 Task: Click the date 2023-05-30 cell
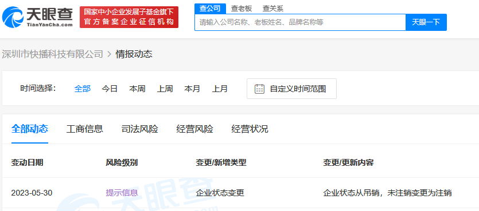(x=32, y=193)
